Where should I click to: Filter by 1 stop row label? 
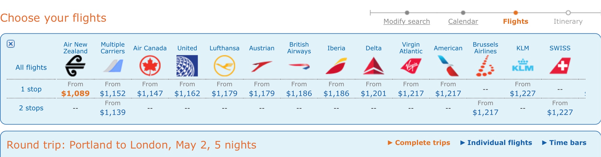31,89
